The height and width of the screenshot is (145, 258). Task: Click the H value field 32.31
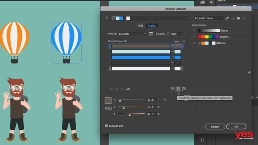[x=151, y=99]
